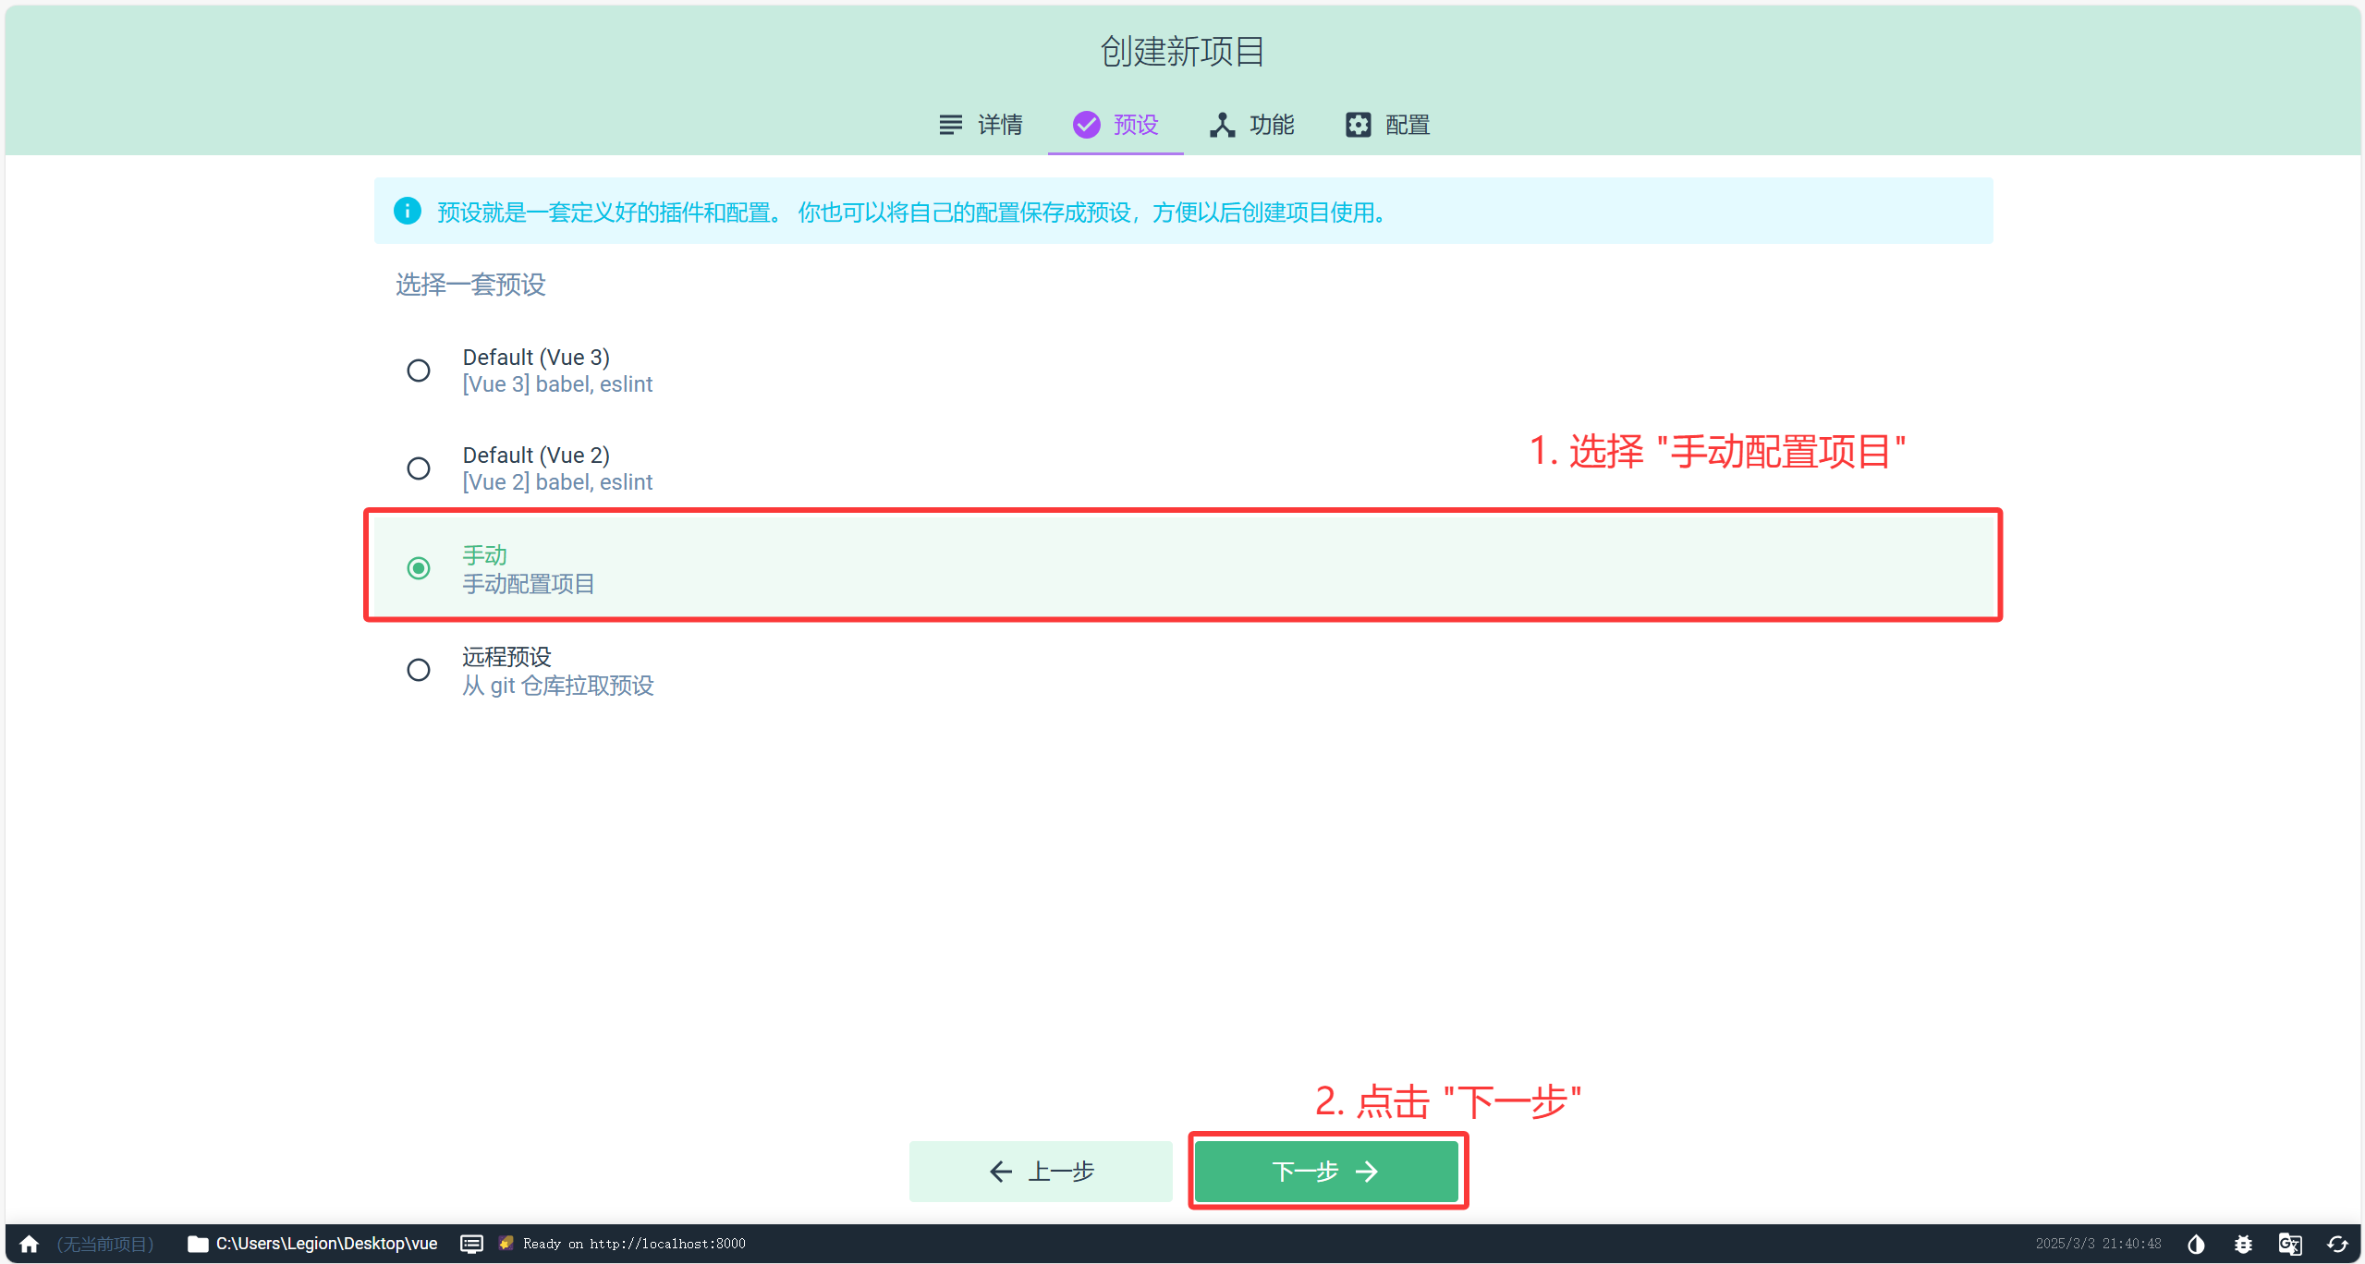Click the C:\Users\Legion\Desktop\vue path
Viewport: 2365px width, 1264px height.
tap(326, 1244)
